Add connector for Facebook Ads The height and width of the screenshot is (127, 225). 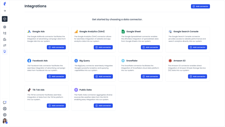coord(56,76)
